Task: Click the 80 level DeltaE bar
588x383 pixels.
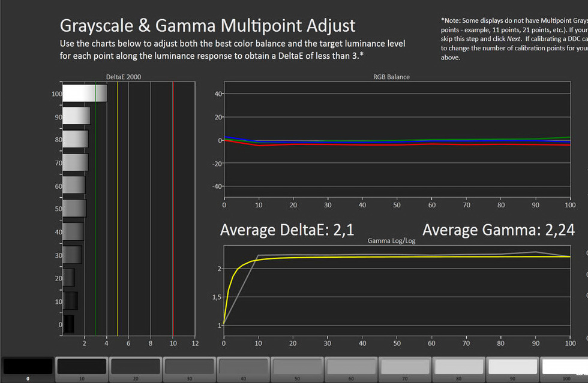Action: tap(76, 139)
